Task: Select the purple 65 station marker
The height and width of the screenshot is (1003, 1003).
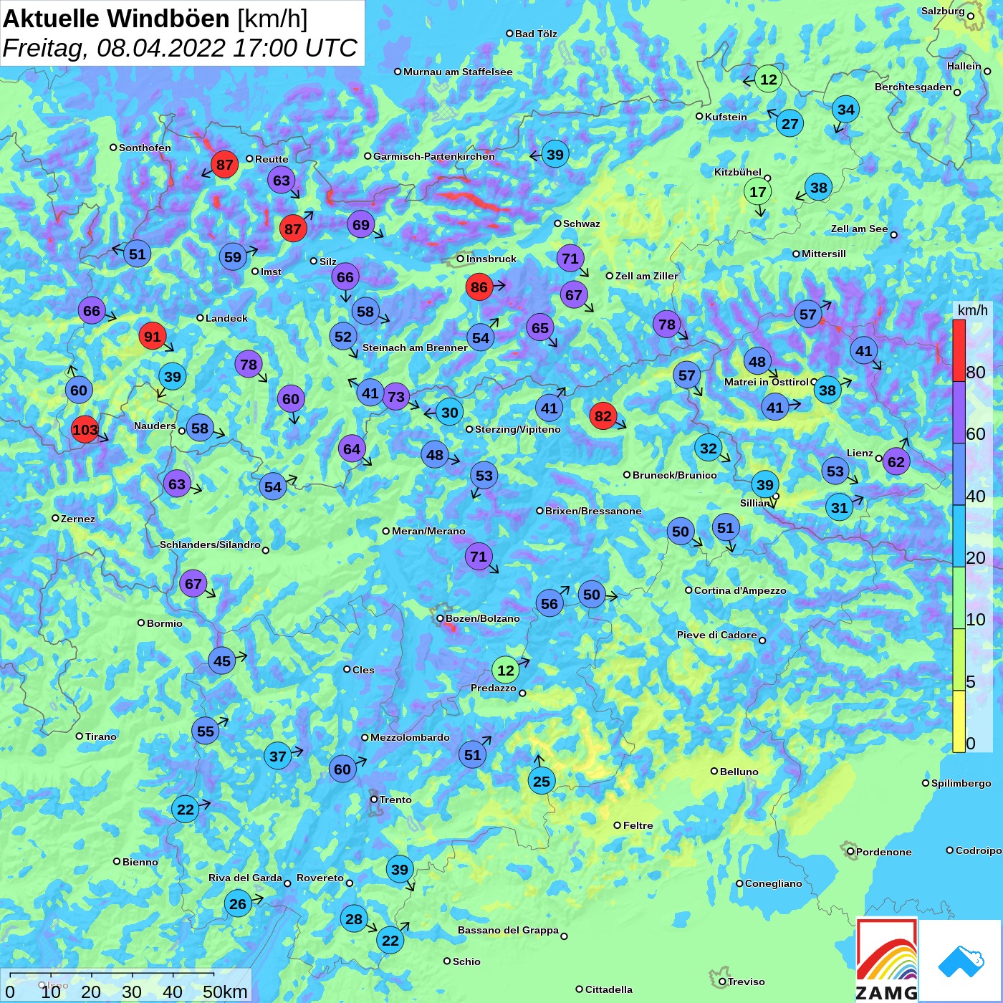Action: [x=540, y=327]
